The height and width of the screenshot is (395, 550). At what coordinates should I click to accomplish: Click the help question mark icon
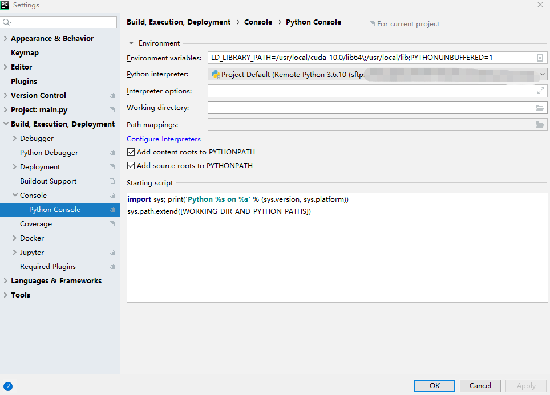(x=8, y=386)
